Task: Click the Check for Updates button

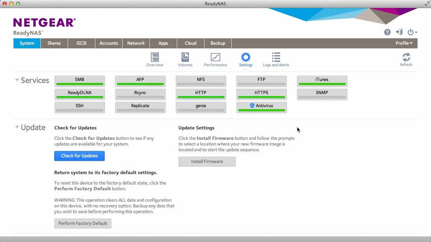Action: (79, 156)
